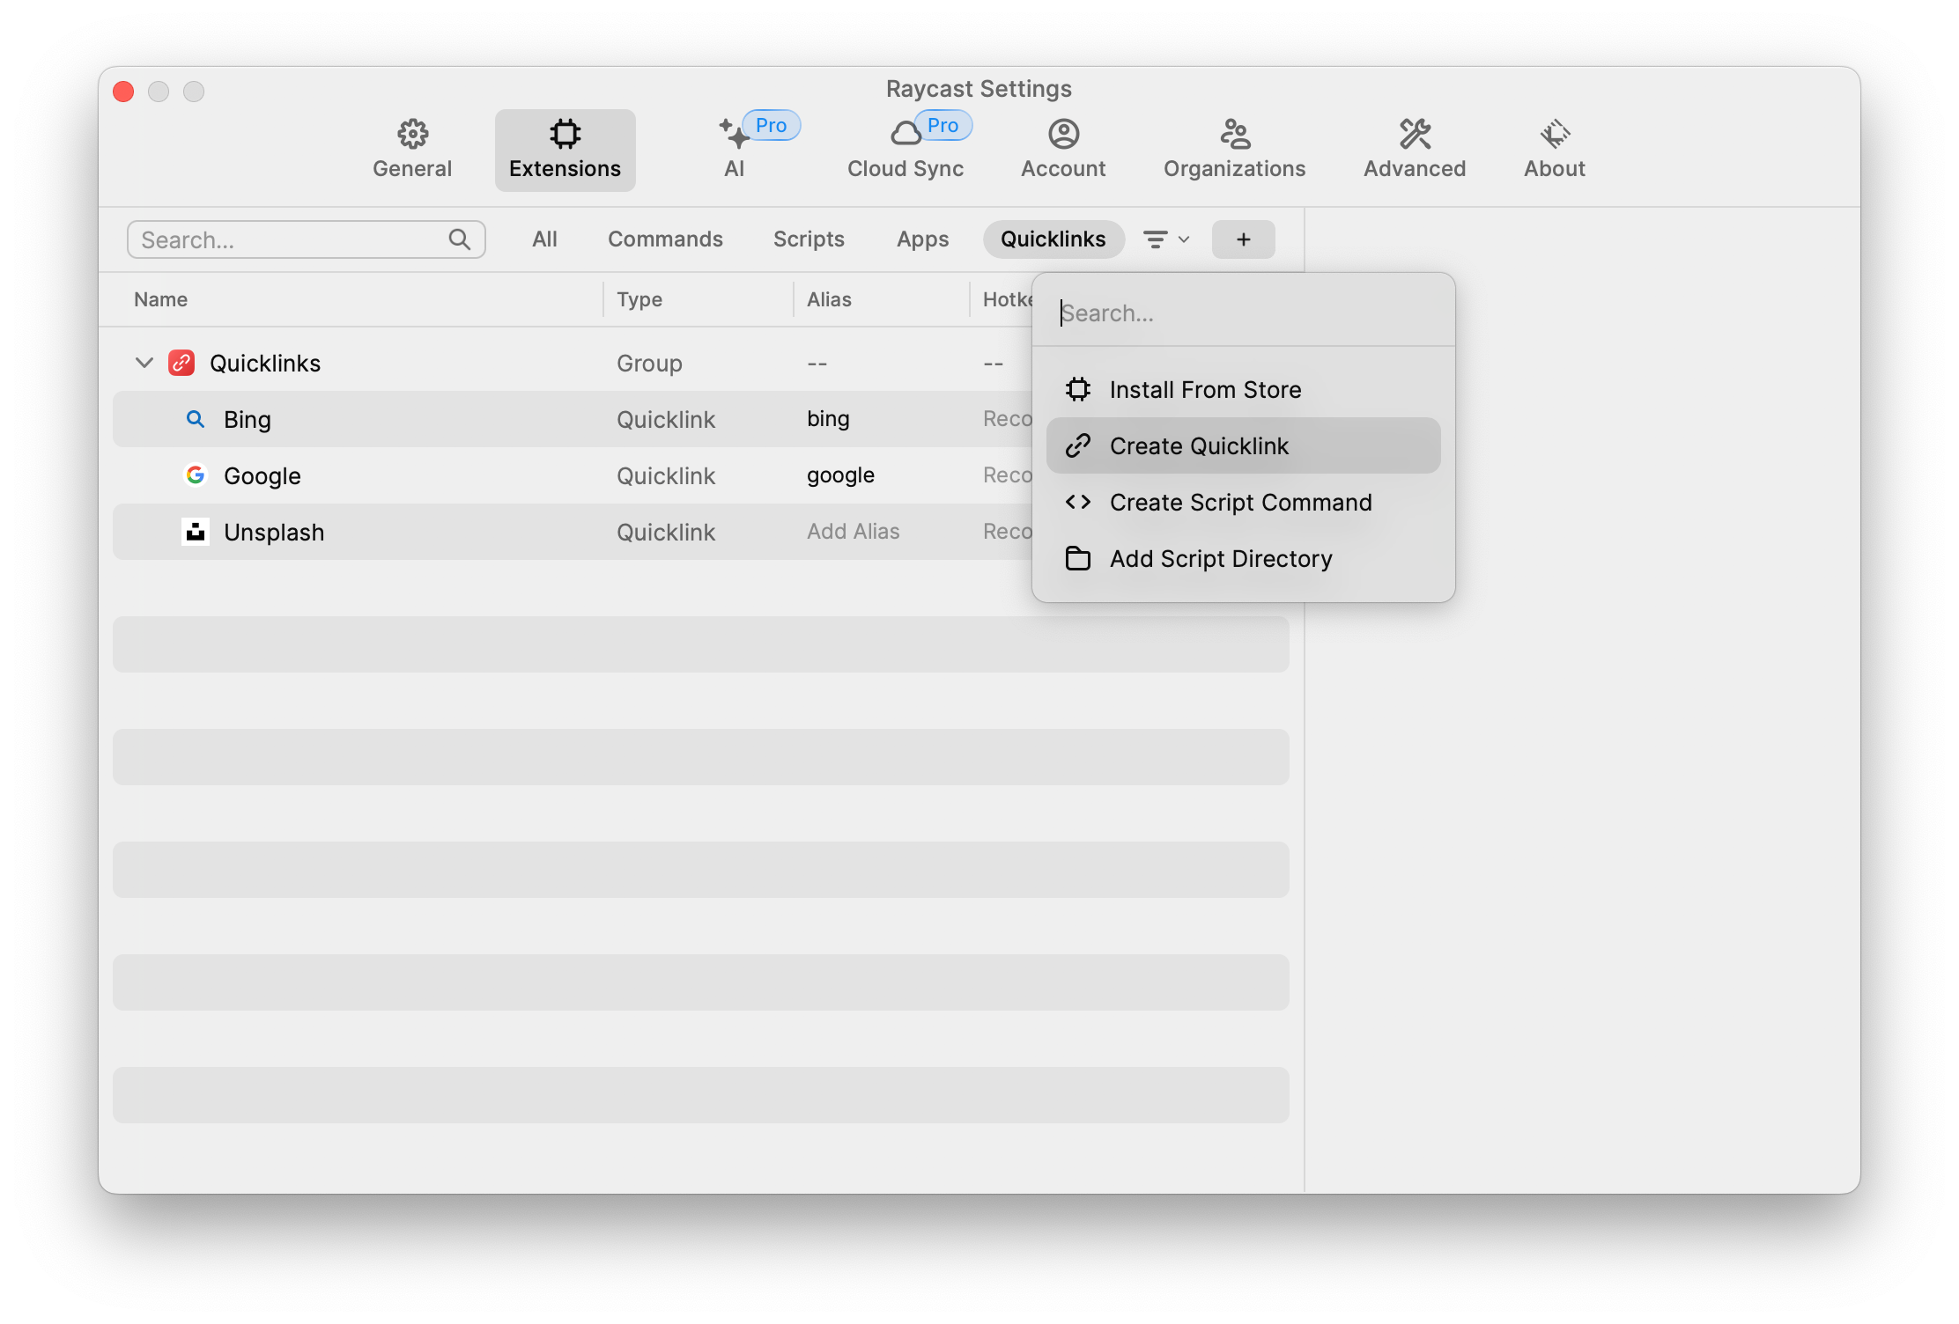Click the Quicklink type cell for Unsplash
This screenshot has height=1324, width=1959.
click(x=666, y=533)
